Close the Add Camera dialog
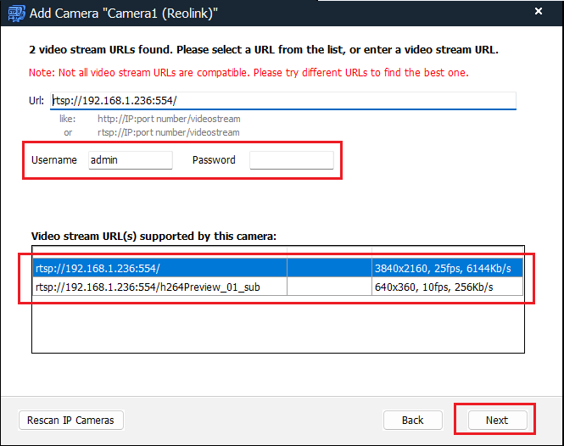This screenshot has width=564, height=446. [538, 12]
